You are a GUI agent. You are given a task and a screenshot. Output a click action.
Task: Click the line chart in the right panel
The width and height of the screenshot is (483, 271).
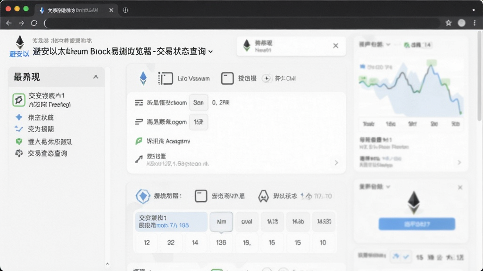tap(411, 88)
